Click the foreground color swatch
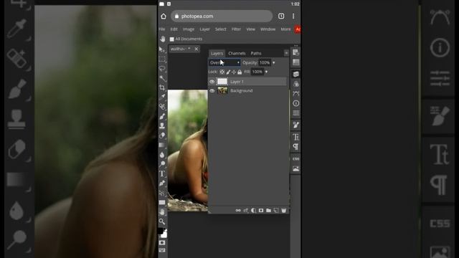 pyautogui.click(x=161, y=231)
